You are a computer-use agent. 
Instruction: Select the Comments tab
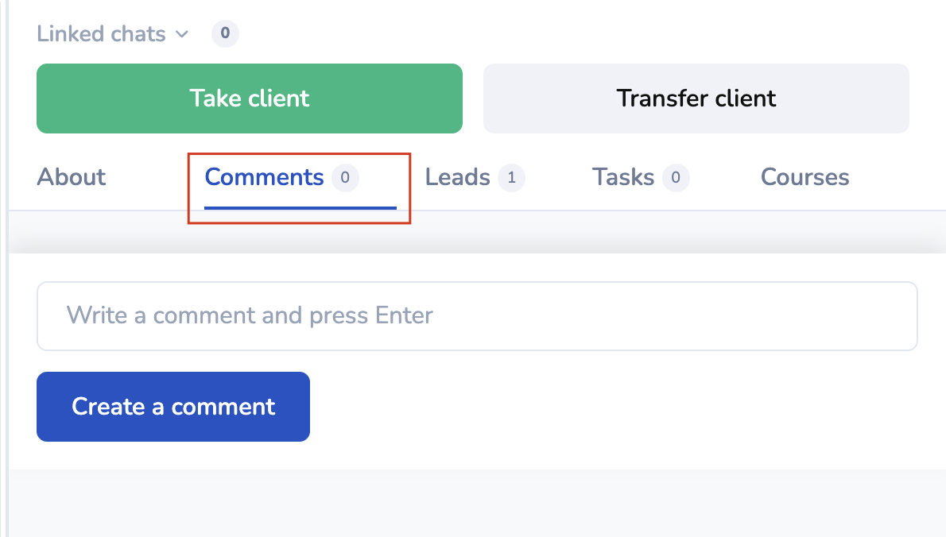264,177
